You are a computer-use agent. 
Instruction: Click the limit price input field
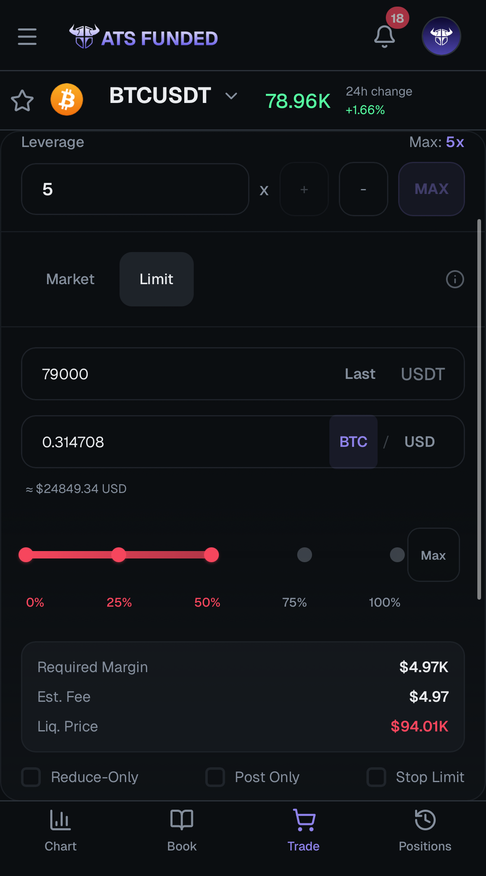click(181, 374)
